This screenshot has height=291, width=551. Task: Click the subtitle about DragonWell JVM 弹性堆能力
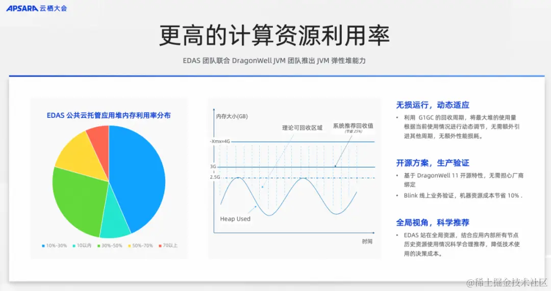(274, 61)
